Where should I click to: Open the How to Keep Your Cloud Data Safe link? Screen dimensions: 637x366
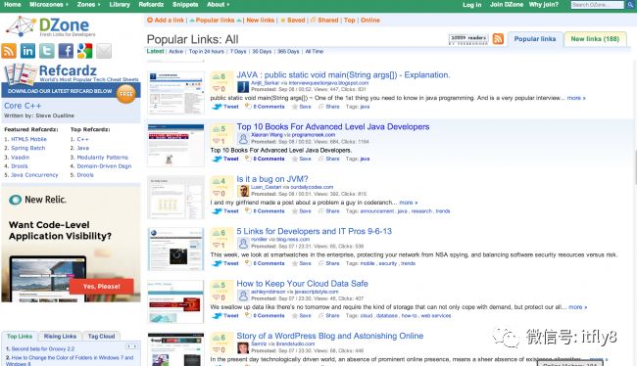point(302,284)
